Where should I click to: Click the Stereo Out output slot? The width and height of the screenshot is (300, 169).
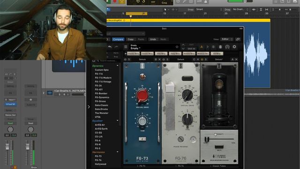click(x=10, y=115)
